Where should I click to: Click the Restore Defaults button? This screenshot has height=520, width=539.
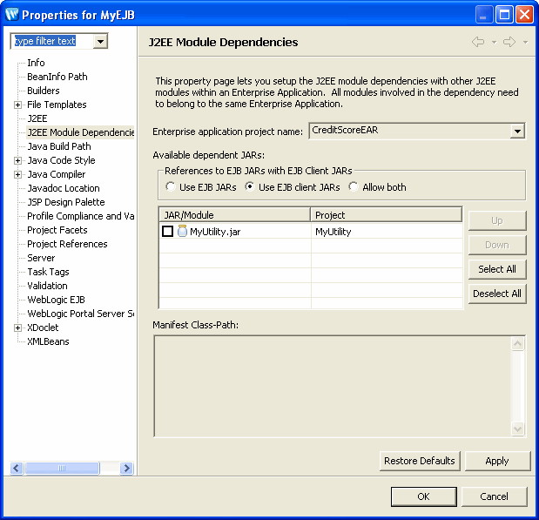pyautogui.click(x=420, y=461)
